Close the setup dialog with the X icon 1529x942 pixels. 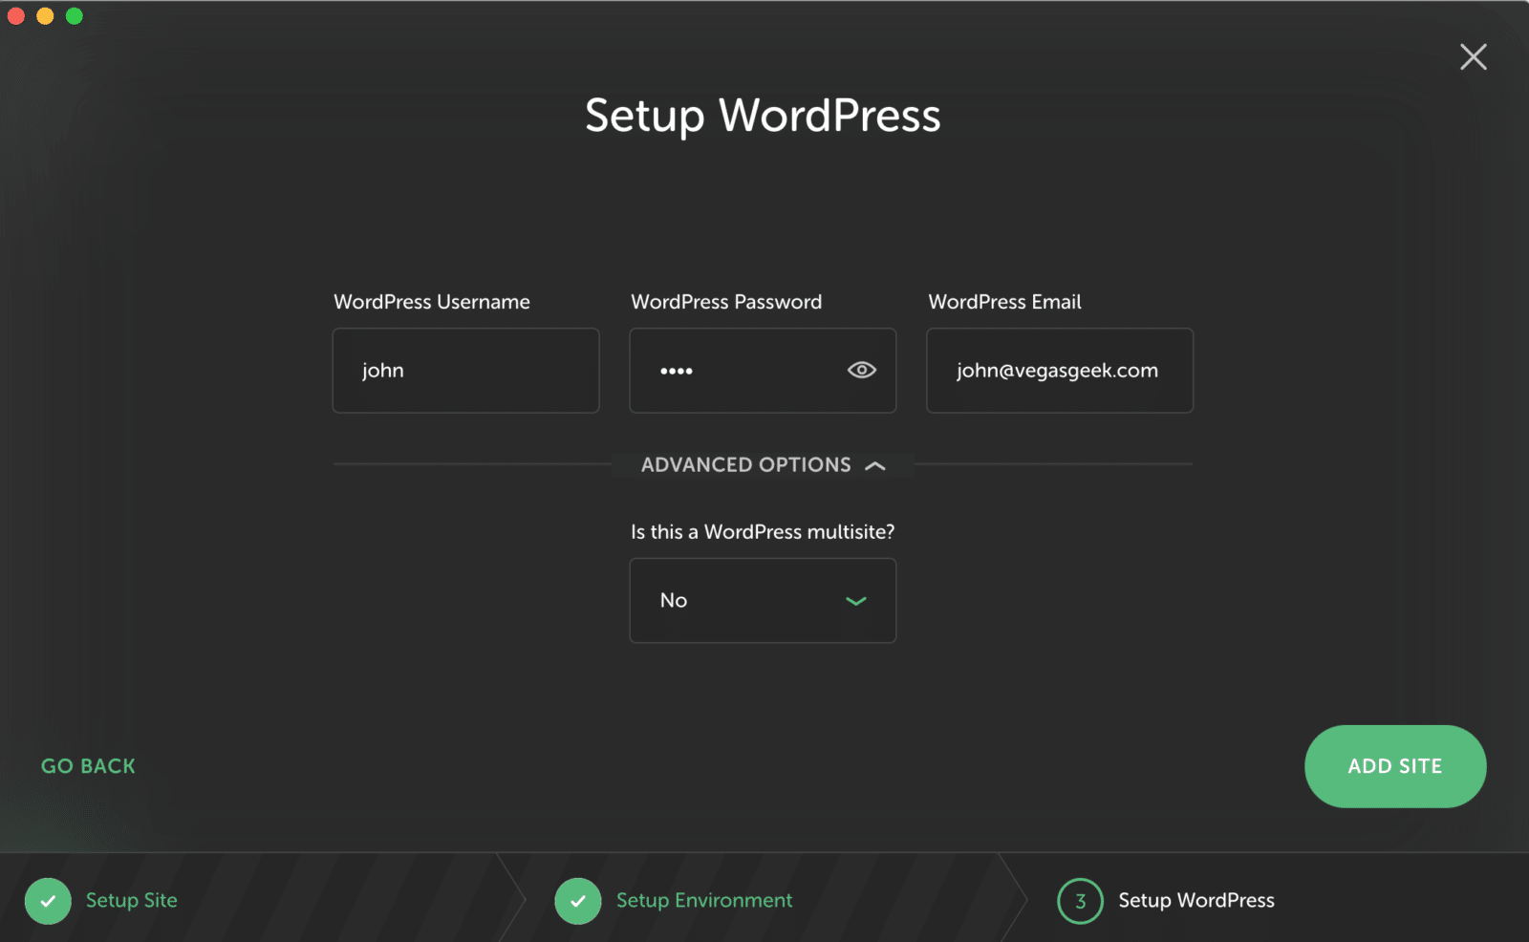pos(1473,57)
